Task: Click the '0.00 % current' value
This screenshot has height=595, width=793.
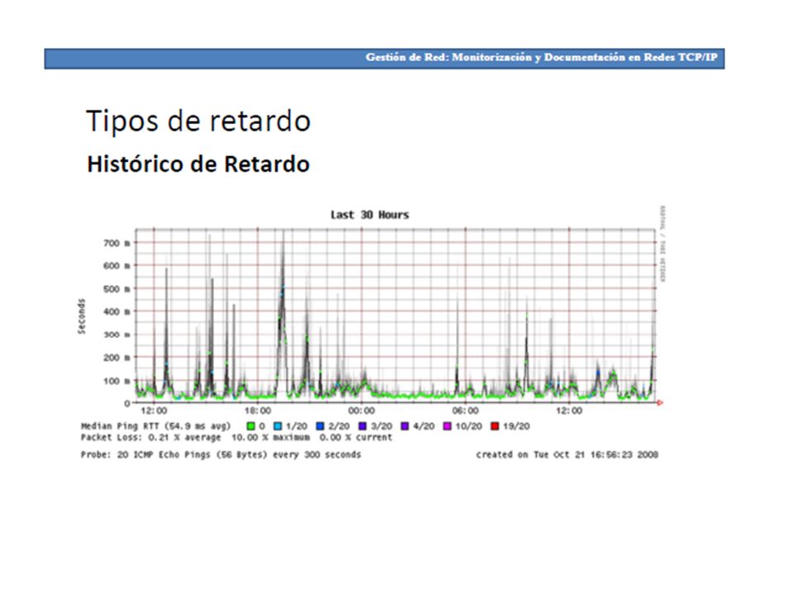Action: pos(355,437)
